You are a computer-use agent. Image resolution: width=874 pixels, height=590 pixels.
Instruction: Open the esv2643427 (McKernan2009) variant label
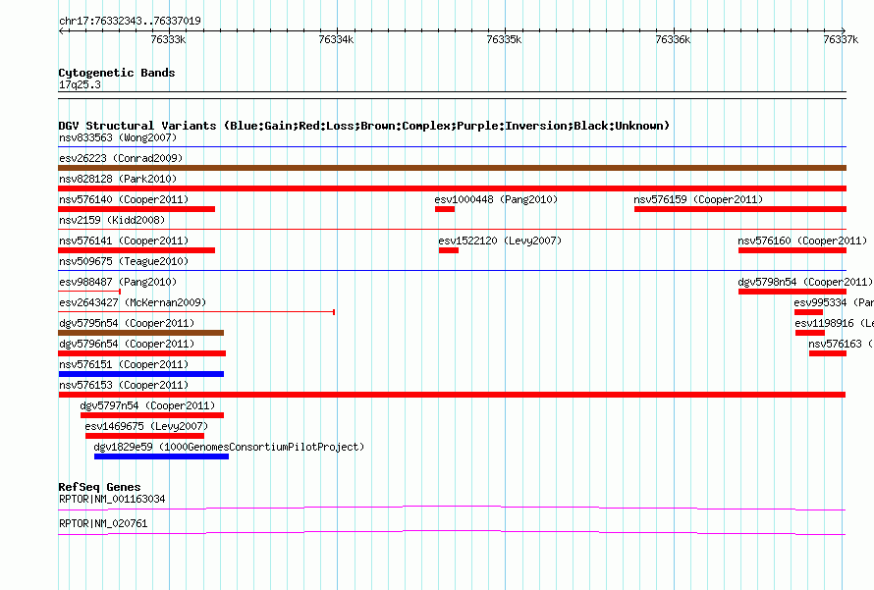(133, 302)
